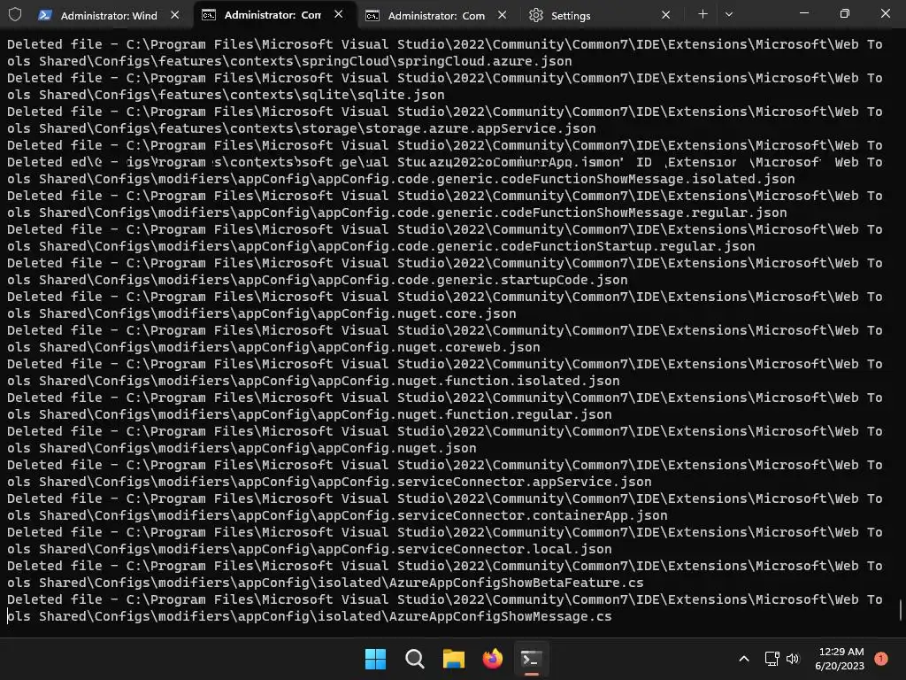
Task: Click the springCloud.azure.json output line
Action: pyautogui.click(x=289, y=61)
